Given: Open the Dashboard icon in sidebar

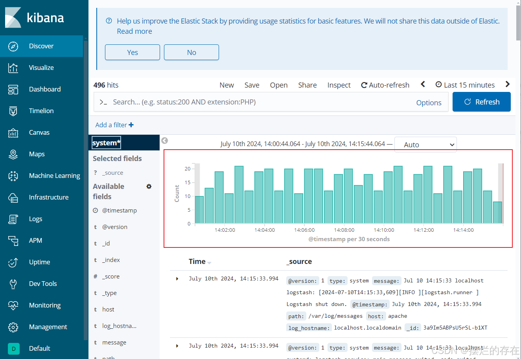Looking at the screenshot, I should point(13,90).
